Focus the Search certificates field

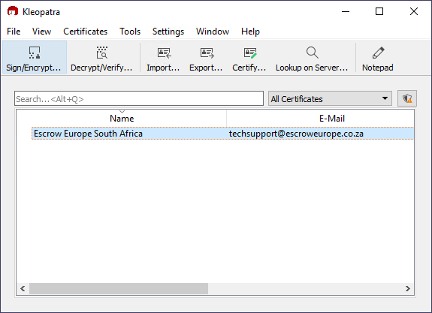139,98
